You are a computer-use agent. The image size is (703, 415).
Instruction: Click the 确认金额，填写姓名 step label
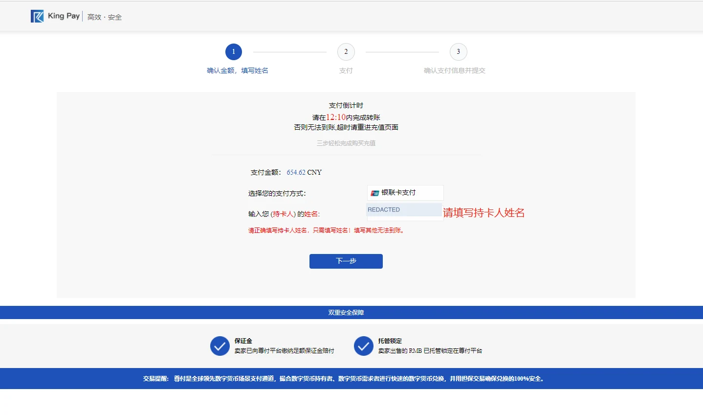[238, 70]
